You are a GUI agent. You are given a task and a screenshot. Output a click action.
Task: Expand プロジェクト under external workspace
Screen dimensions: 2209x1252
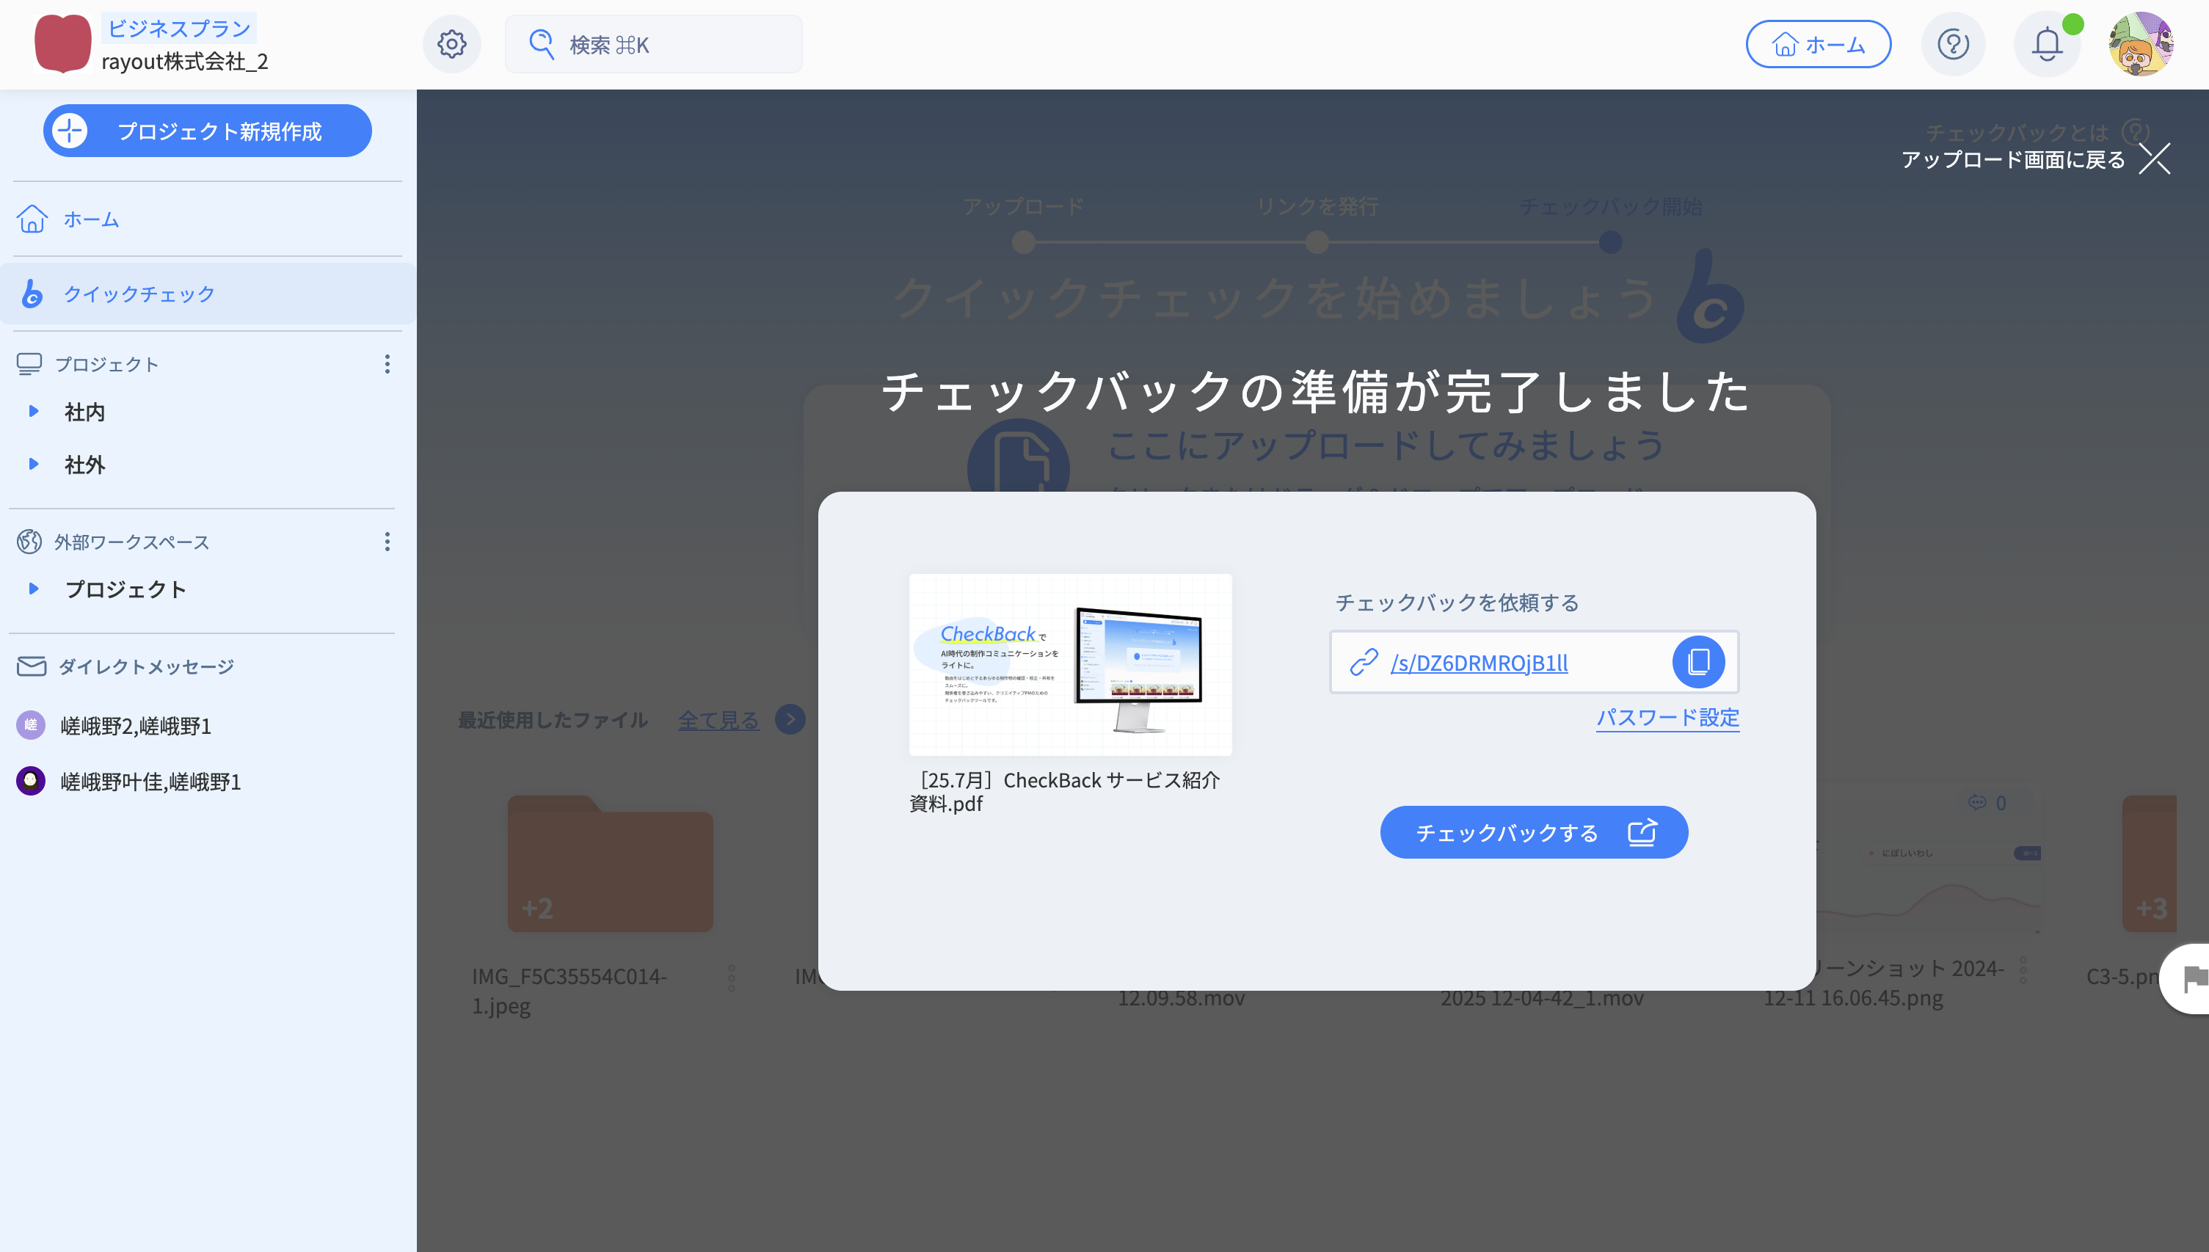coord(34,589)
